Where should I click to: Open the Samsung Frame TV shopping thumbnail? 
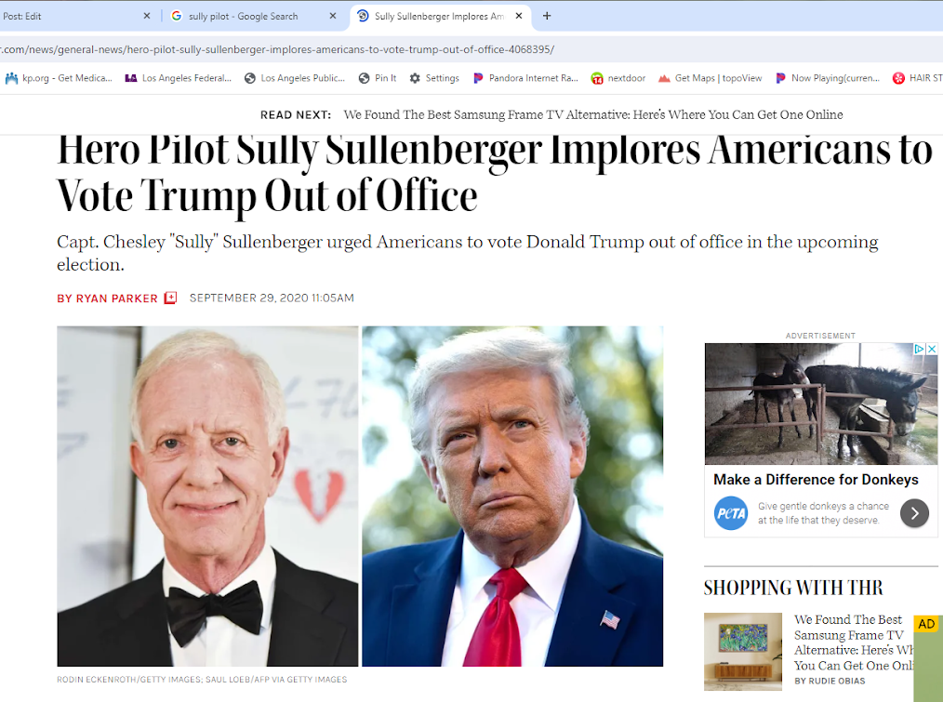tap(743, 652)
